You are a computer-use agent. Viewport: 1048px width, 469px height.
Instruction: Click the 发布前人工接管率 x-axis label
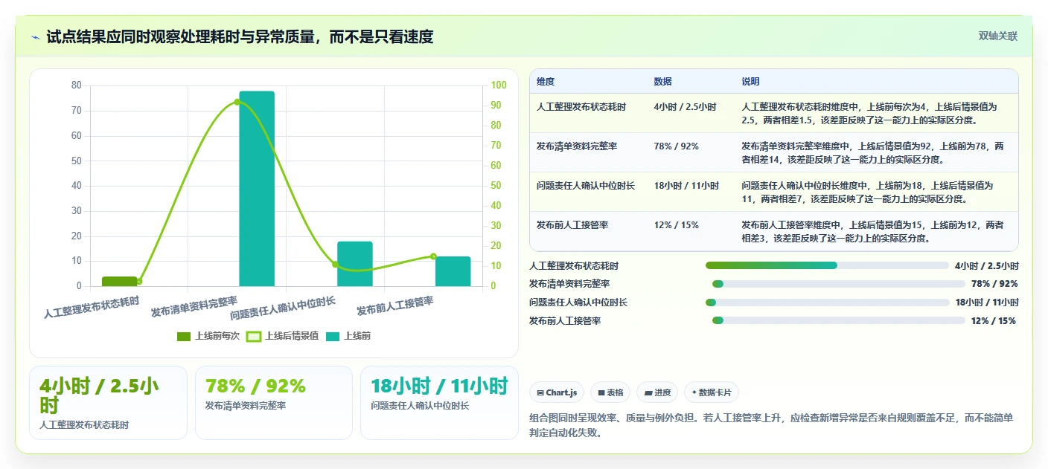pyautogui.click(x=395, y=305)
